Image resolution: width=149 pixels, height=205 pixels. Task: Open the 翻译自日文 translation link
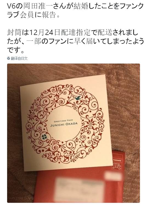pyautogui.click(x=19, y=58)
